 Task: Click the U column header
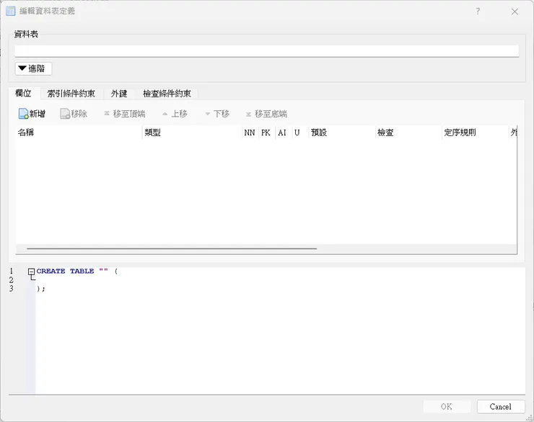299,133
